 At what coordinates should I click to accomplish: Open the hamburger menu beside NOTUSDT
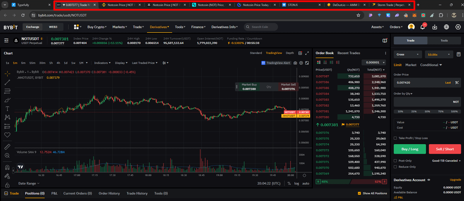[x=6, y=41]
